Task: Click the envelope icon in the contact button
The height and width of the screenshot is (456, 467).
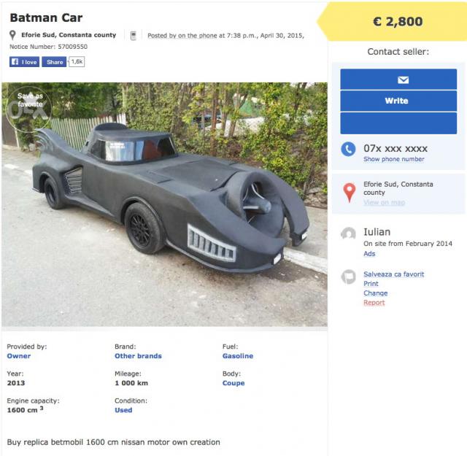Action: click(x=403, y=80)
